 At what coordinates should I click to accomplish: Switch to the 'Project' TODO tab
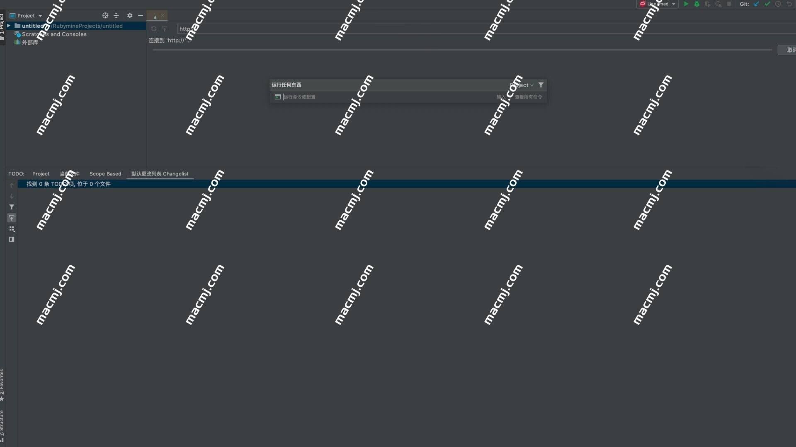tap(41, 173)
